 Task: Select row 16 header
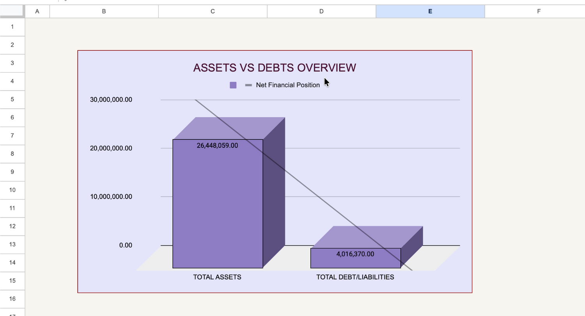[x=12, y=299]
